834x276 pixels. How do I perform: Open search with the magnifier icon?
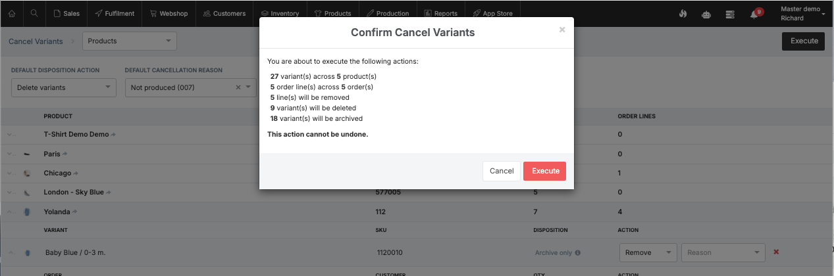(34, 13)
